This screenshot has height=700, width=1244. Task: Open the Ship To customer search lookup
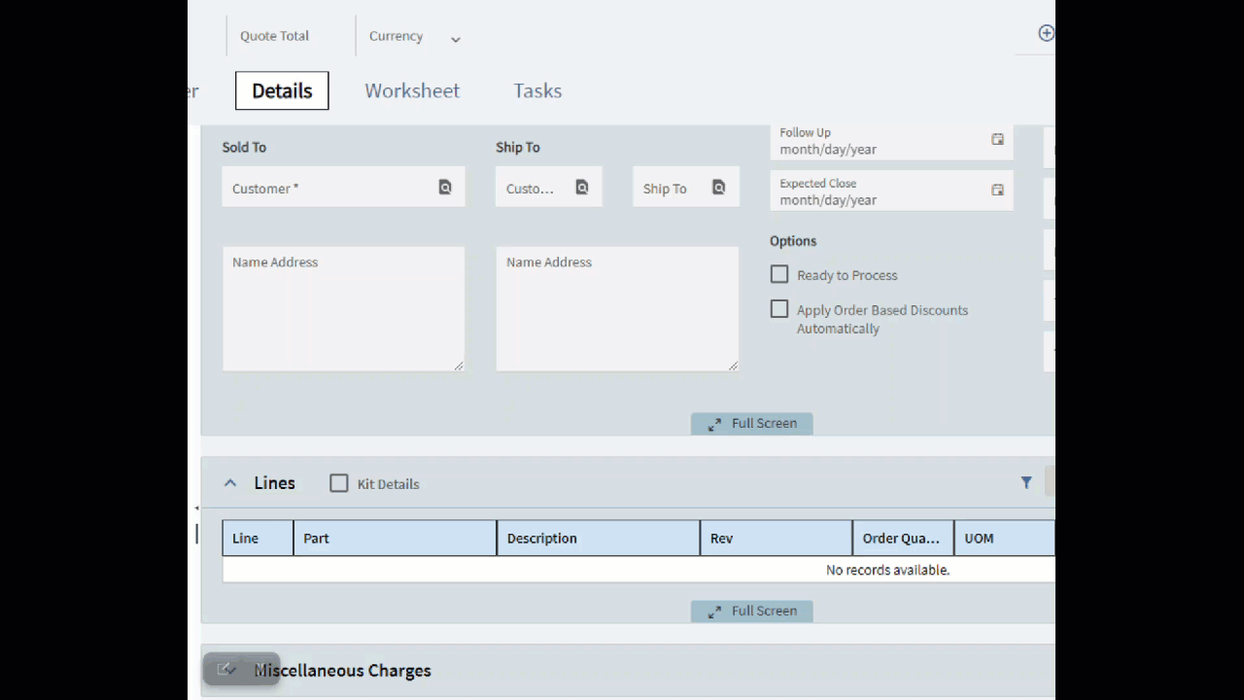pyautogui.click(x=582, y=188)
